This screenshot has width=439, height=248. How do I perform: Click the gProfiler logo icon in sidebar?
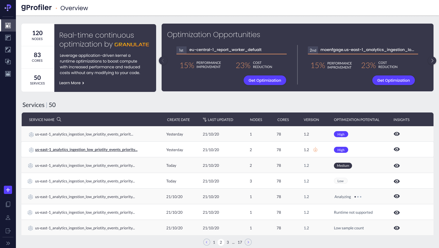tap(8, 8)
